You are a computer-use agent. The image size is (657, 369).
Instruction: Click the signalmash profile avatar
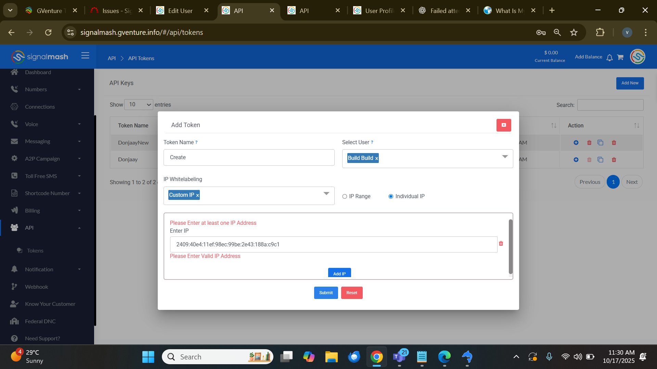click(x=637, y=57)
